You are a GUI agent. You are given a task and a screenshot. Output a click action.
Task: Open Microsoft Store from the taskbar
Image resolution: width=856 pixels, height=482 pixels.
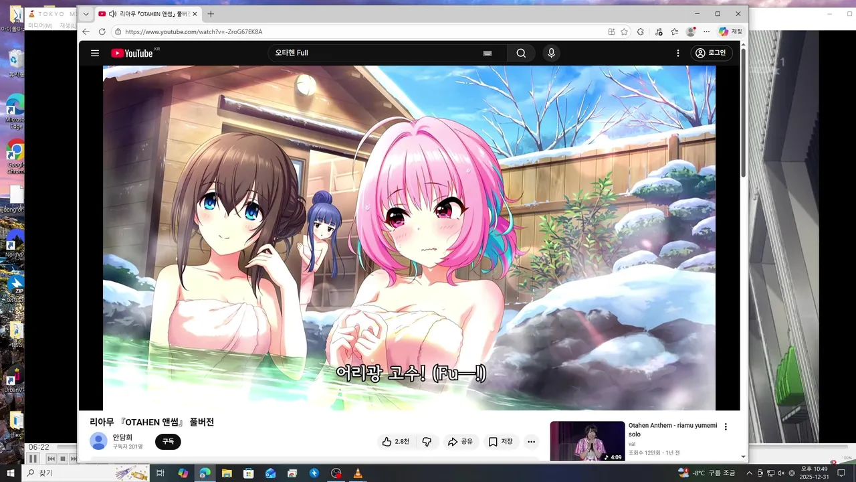(248, 473)
